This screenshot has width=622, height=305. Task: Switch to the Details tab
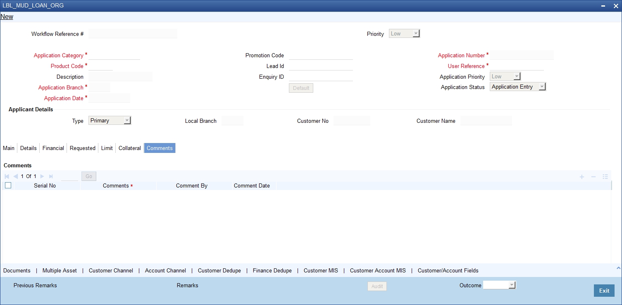(29, 148)
